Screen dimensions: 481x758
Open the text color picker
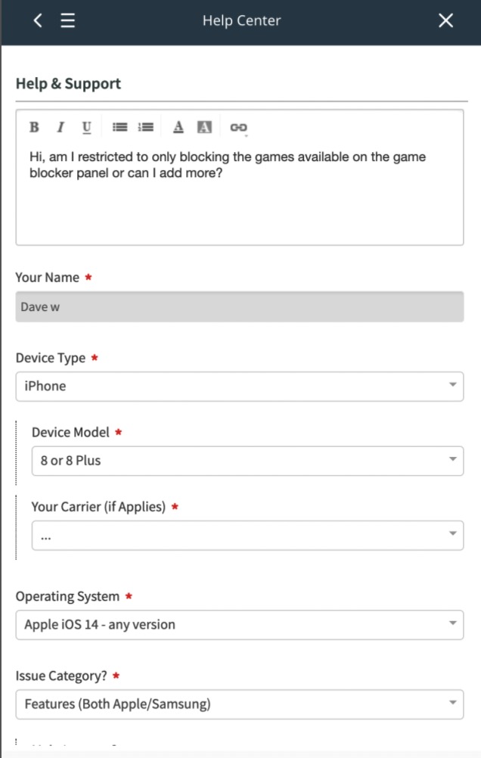click(178, 127)
